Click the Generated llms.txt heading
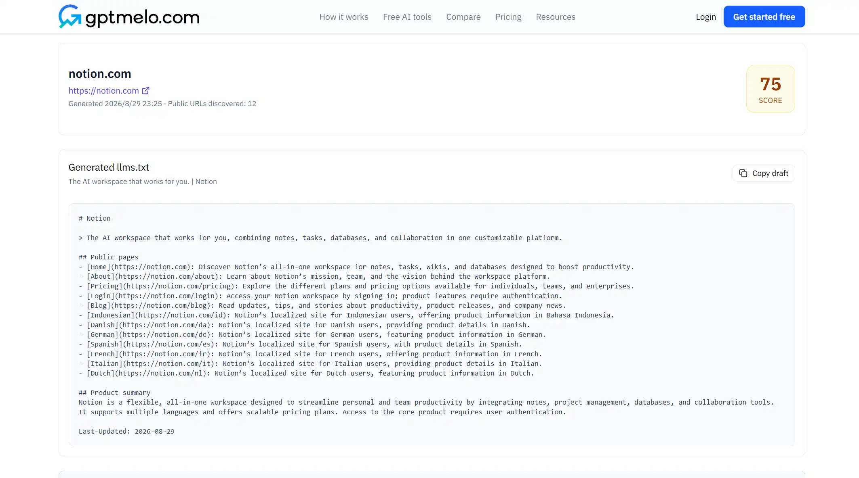859x478 pixels. pos(109,167)
